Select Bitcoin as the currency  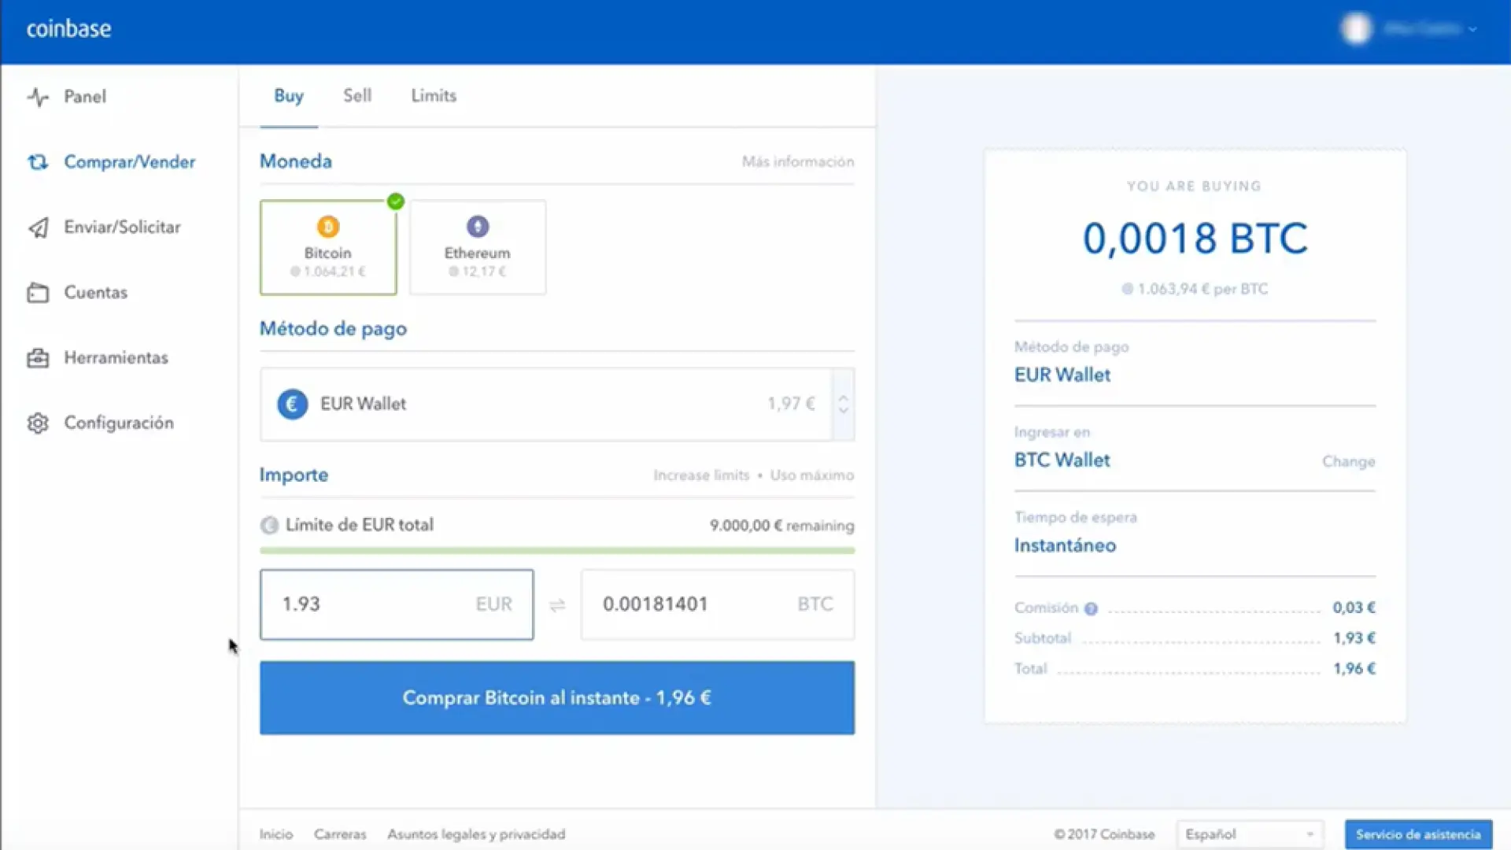coord(327,247)
